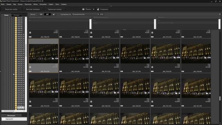The image size is (222, 125).
Task: Click the small badge icon on _MG_7420.JPG
Action: tap(122, 106)
